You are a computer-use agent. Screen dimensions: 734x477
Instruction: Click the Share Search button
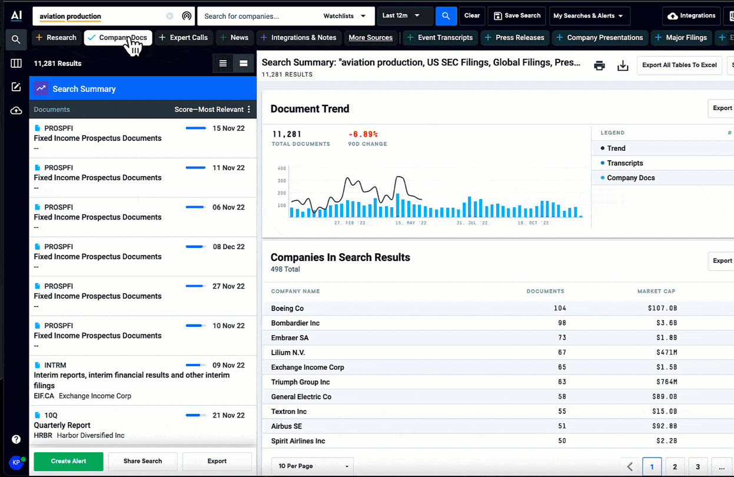click(x=142, y=461)
